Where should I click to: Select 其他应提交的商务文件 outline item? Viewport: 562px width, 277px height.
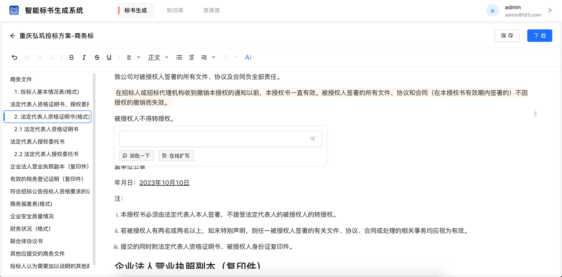[37, 254]
